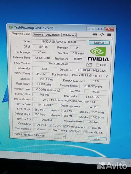Click the Release Date Jul 12, 2010

click(42, 58)
